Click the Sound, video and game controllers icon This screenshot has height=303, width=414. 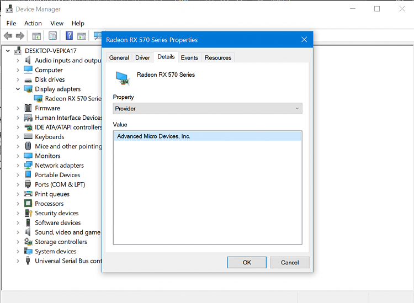(x=28, y=232)
